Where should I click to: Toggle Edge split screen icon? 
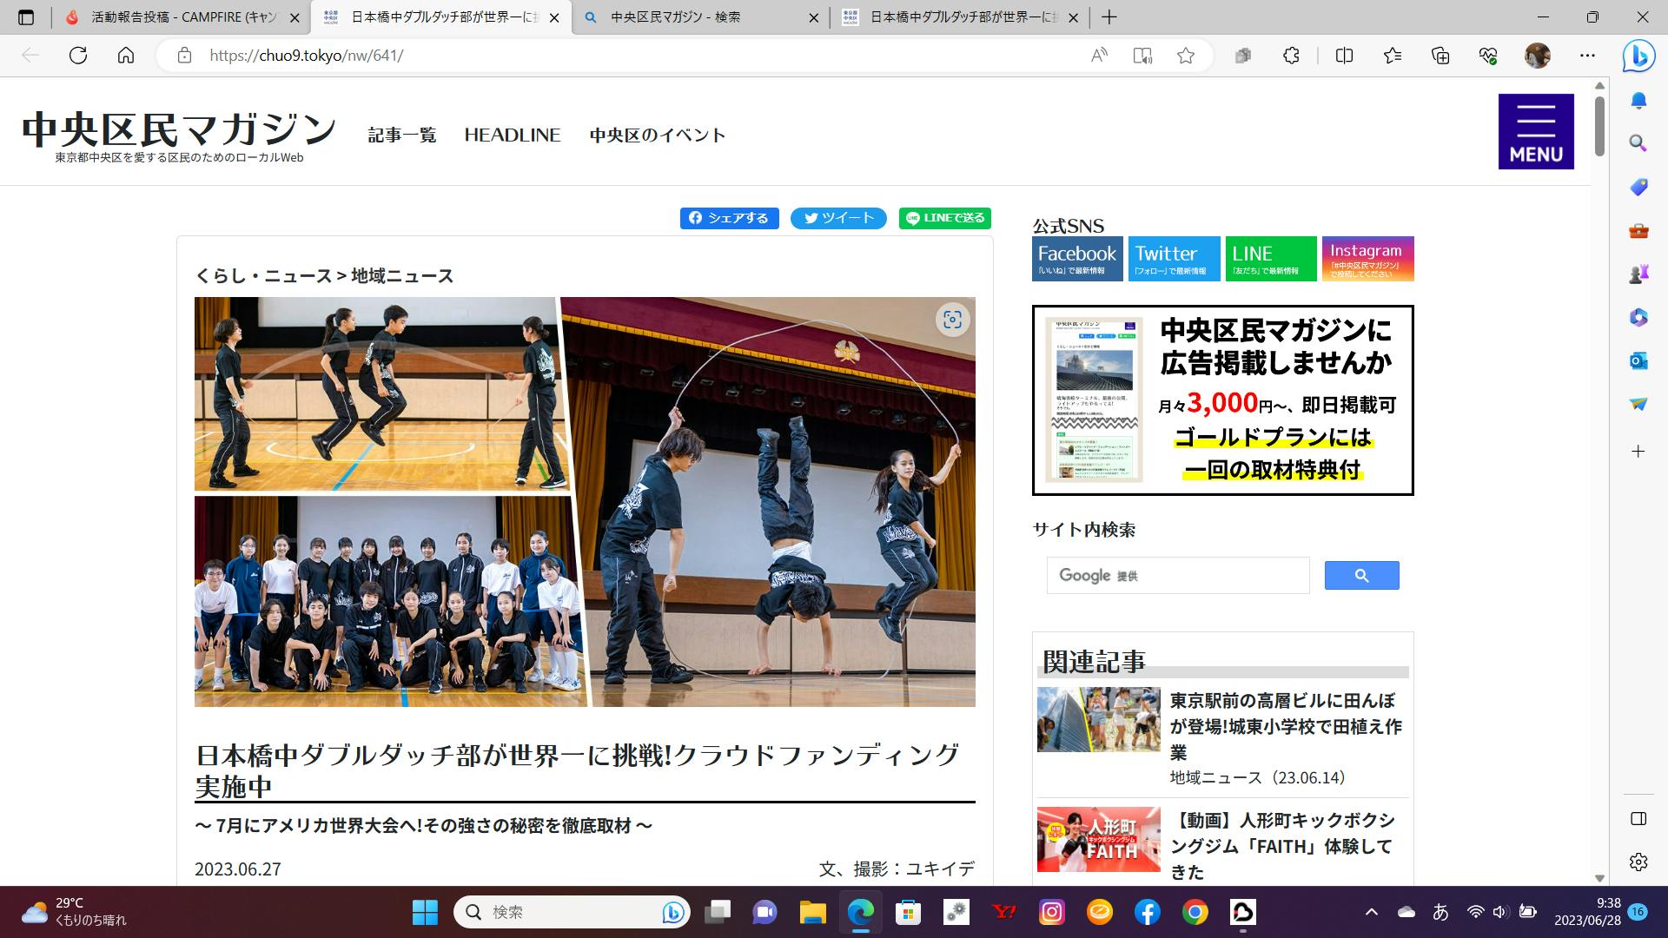(1344, 56)
